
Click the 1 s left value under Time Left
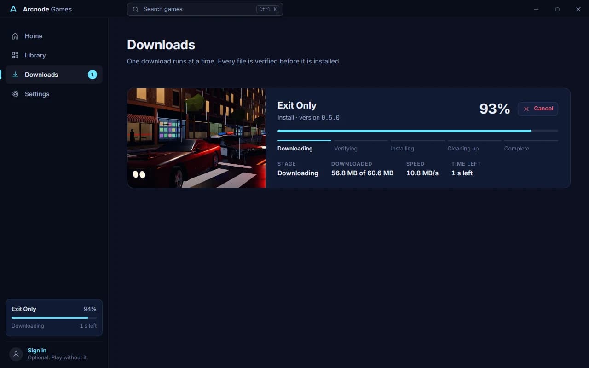(462, 173)
